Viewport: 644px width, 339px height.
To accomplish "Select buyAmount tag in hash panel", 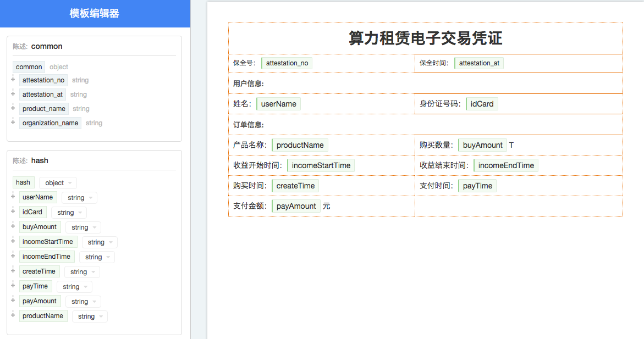I will 40,226.
